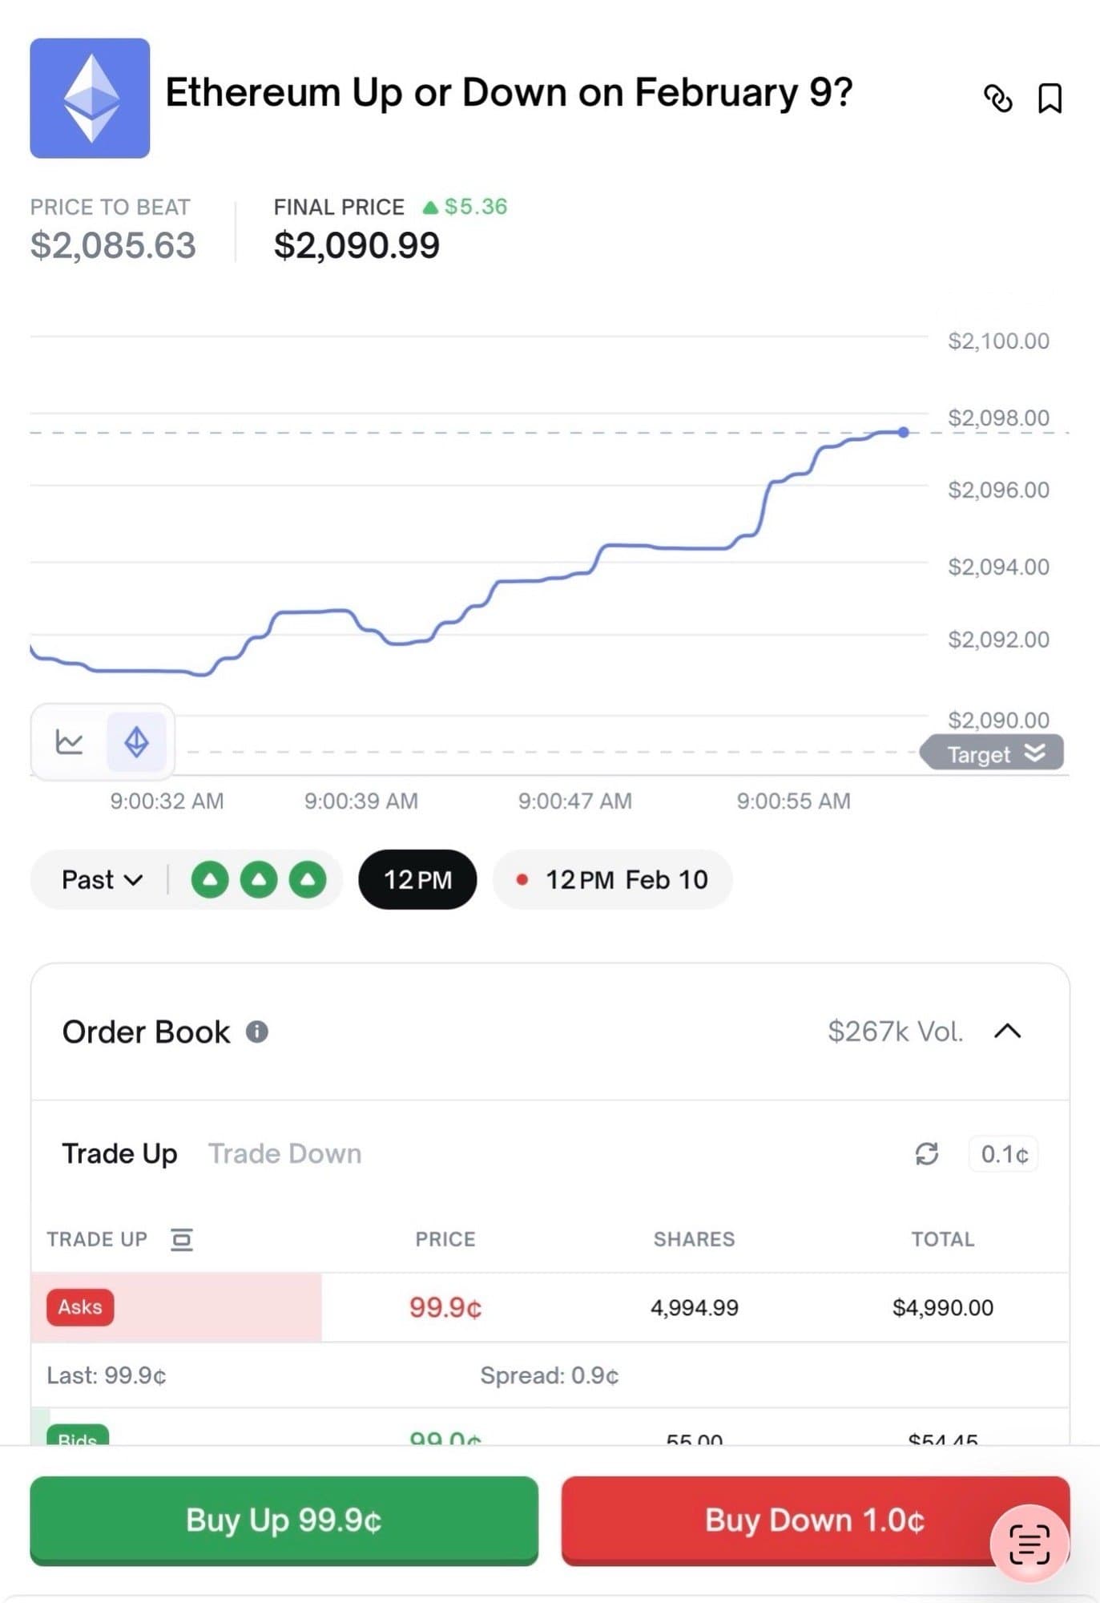The image size is (1100, 1603).
Task: Select the Ethereum price chart toggle
Action: point(137,741)
